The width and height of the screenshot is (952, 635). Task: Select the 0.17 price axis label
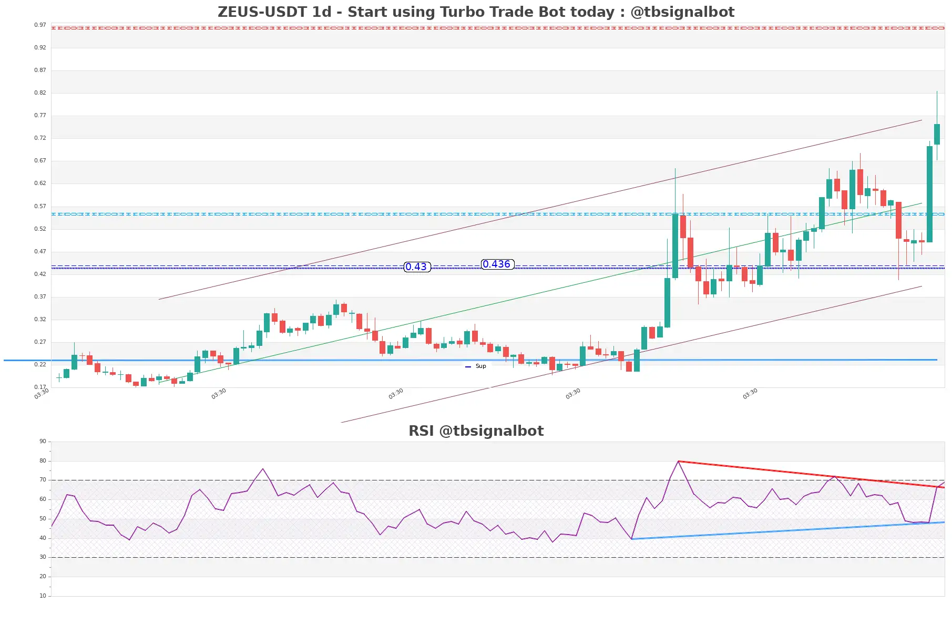point(40,387)
